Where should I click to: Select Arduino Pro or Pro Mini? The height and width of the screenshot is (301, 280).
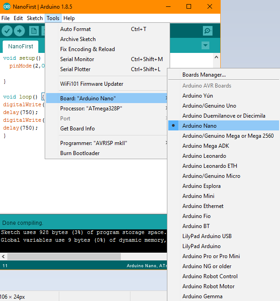[x=223, y=256]
